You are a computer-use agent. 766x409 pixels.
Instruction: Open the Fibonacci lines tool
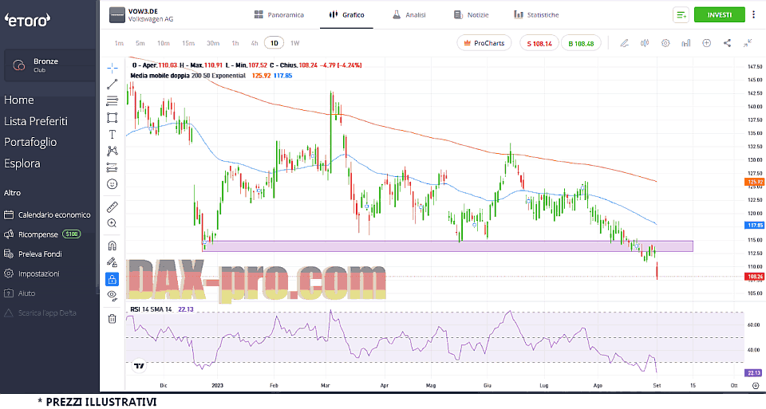pyautogui.click(x=113, y=101)
